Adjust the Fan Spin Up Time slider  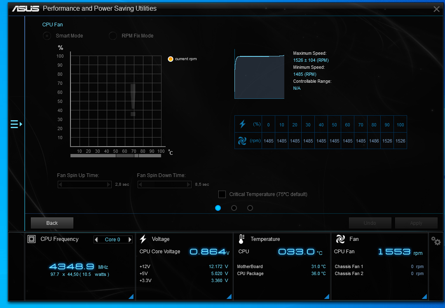coord(84,184)
